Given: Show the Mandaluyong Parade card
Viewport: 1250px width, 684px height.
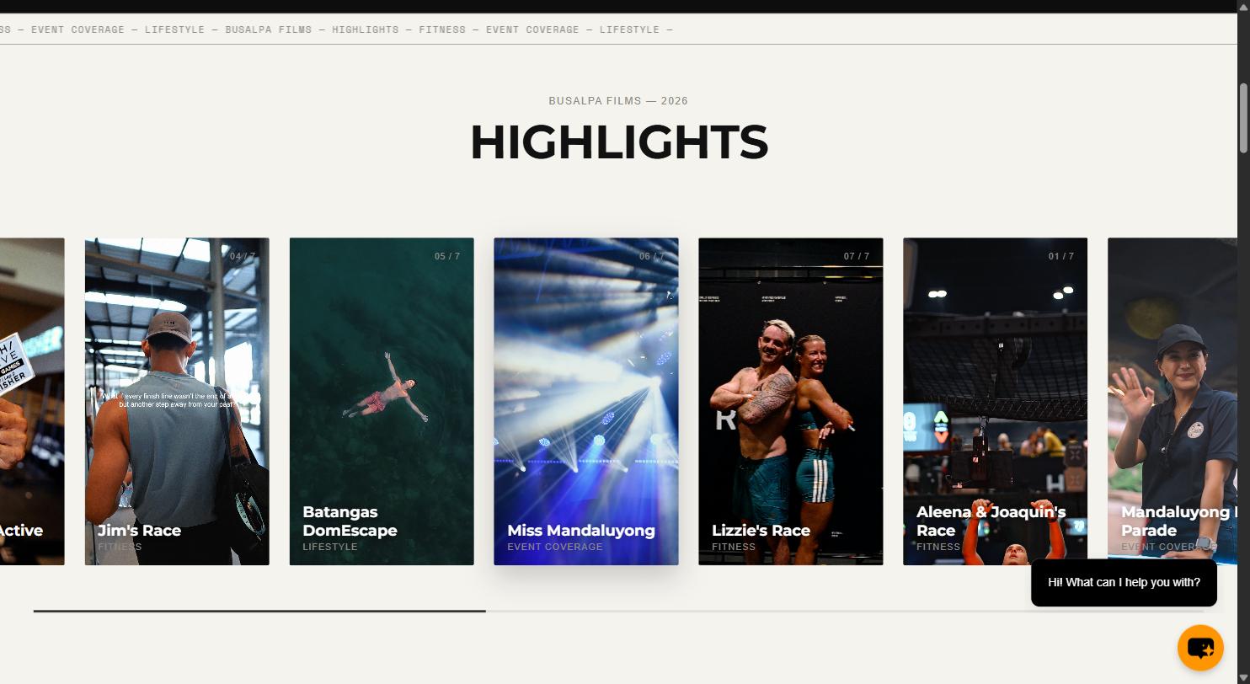Looking at the screenshot, I should pos(1173,401).
